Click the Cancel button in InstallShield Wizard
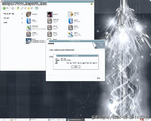This screenshot has width=151, height=121. 98,78
